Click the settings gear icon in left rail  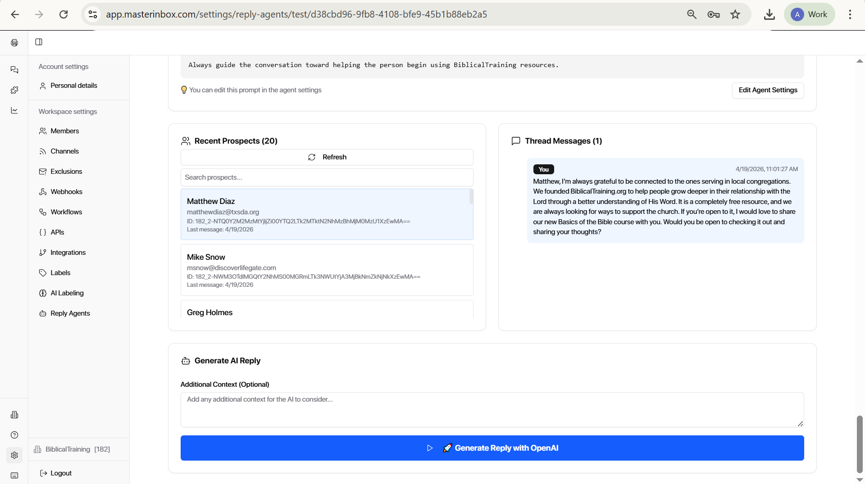pyautogui.click(x=14, y=455)
